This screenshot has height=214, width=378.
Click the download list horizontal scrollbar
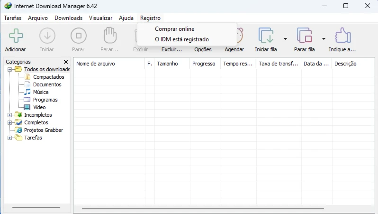(203, 208)
